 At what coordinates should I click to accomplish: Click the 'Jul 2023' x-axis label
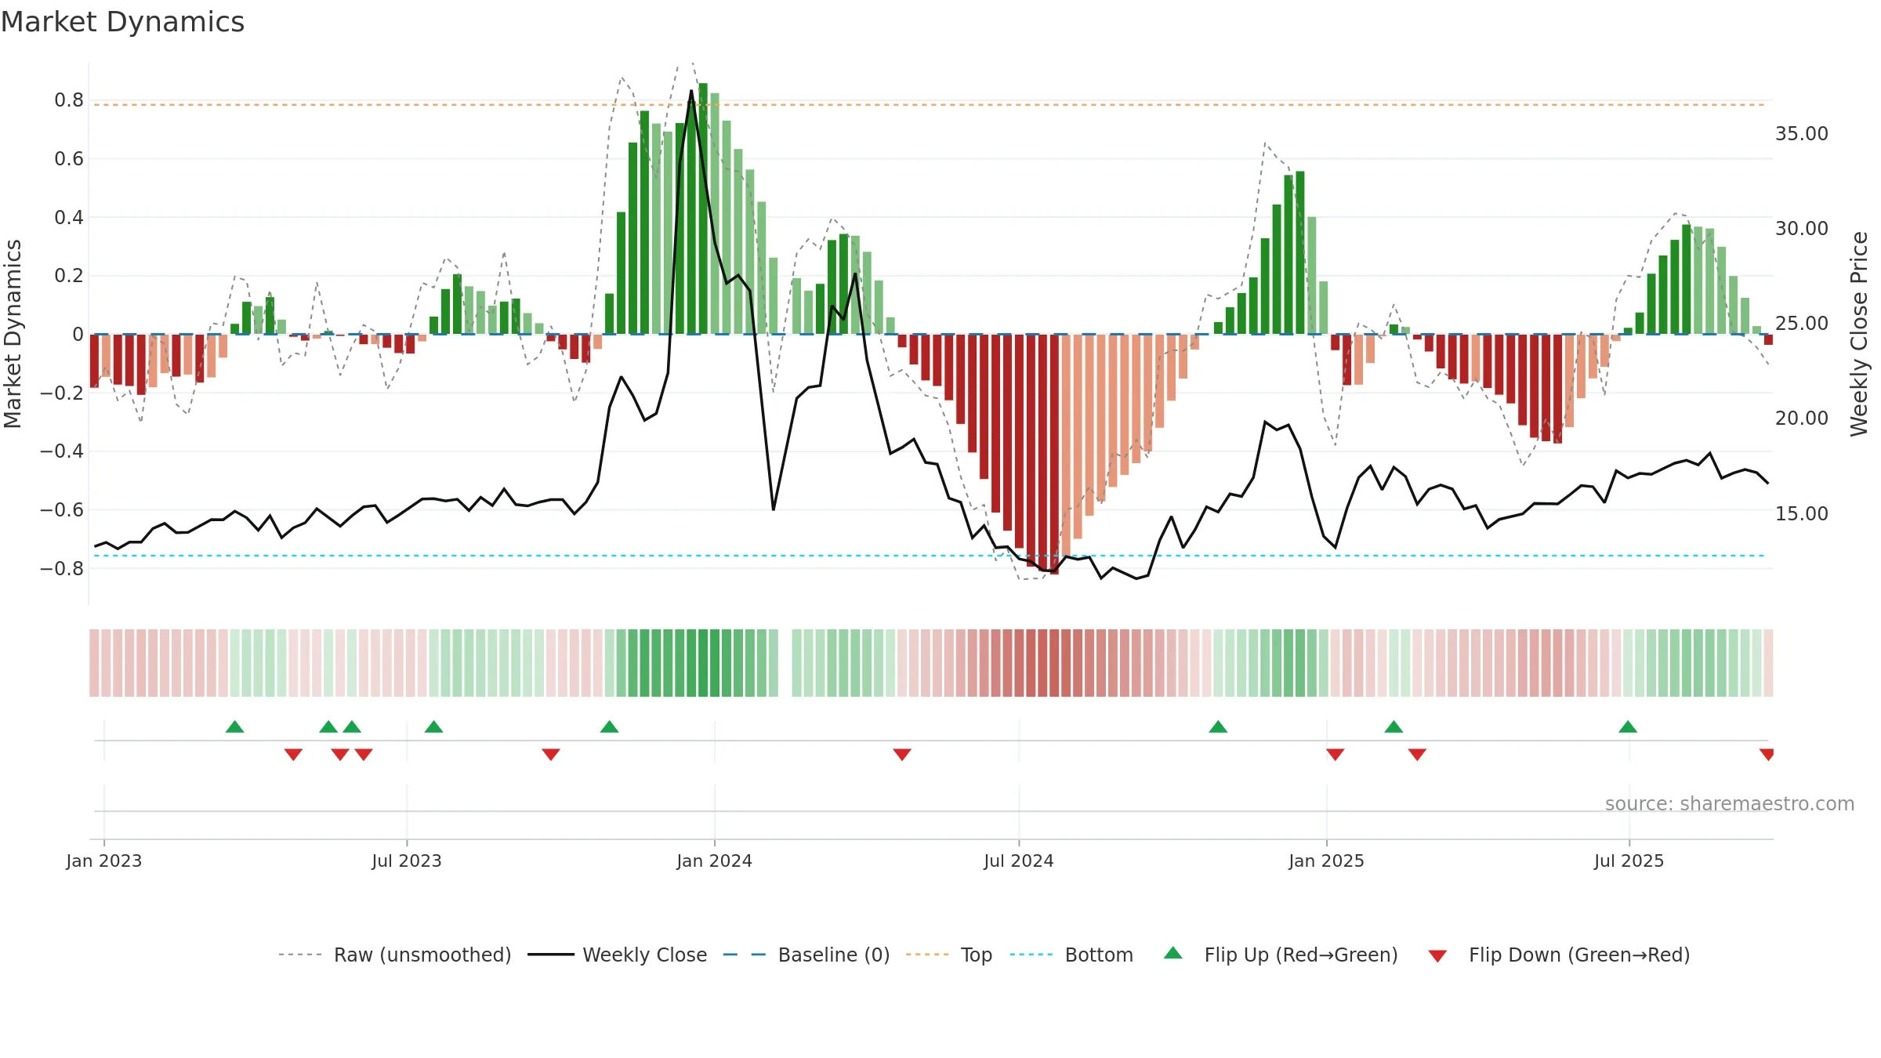click(x=407, y=861)
